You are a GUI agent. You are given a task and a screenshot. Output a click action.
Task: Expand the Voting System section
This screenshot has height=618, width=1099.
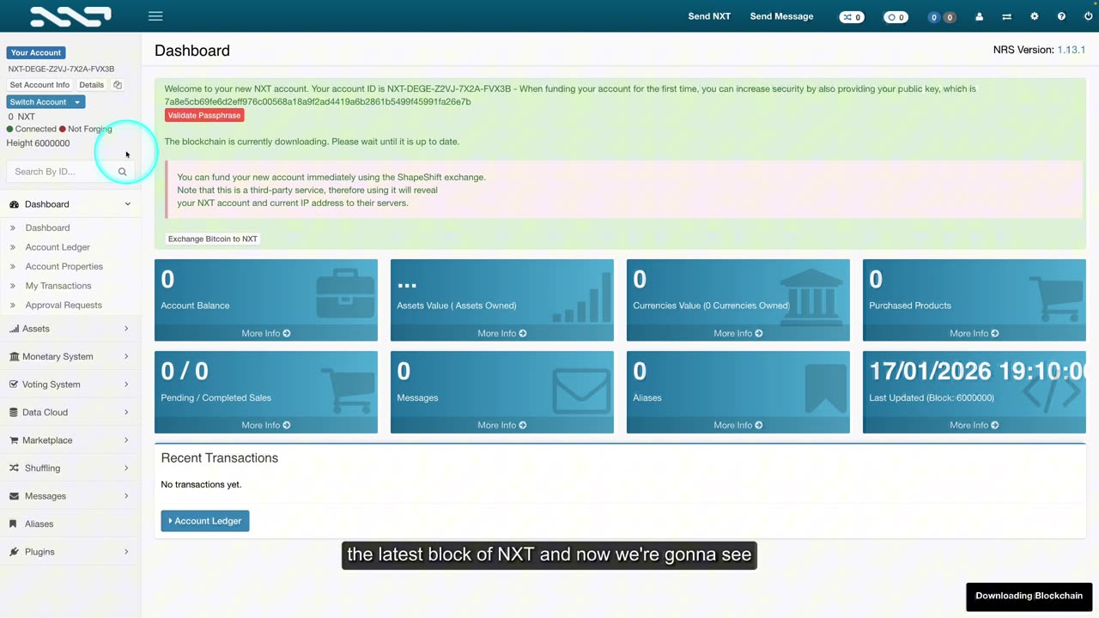tap(70, 385)
